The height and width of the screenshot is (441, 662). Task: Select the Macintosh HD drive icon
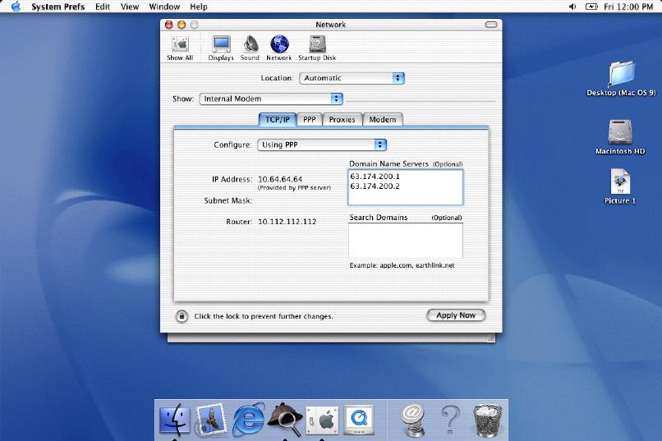[620, 137]
